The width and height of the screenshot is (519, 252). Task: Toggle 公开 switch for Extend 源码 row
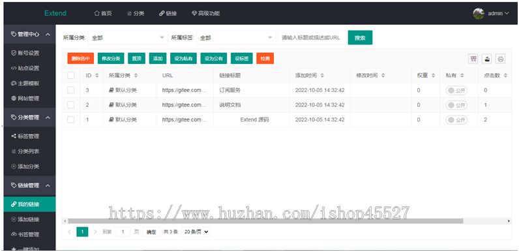(456, 119)
